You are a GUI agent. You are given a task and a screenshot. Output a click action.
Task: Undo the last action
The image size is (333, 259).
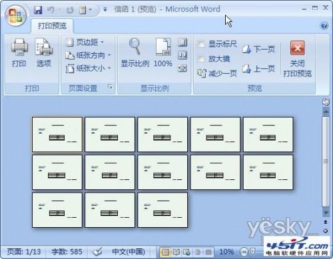pos(51,10)
